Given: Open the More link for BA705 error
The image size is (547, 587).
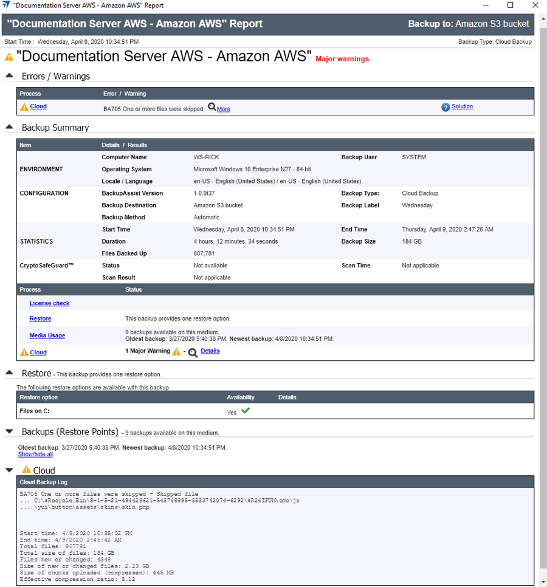Looking at the screenshot, I should click(x=223, y=109).
